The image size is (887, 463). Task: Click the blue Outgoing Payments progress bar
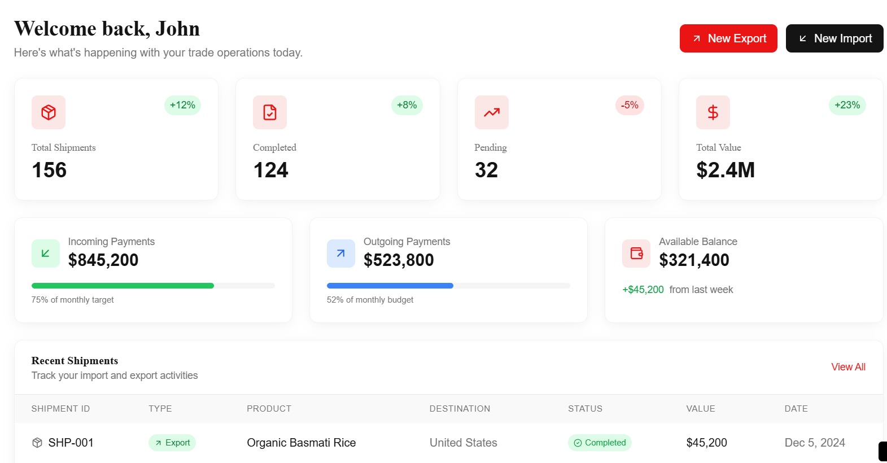(390, 286)
